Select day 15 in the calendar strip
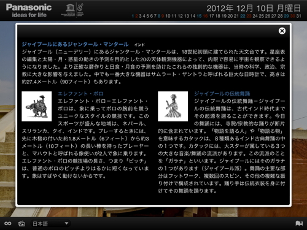 click(199, 16)
